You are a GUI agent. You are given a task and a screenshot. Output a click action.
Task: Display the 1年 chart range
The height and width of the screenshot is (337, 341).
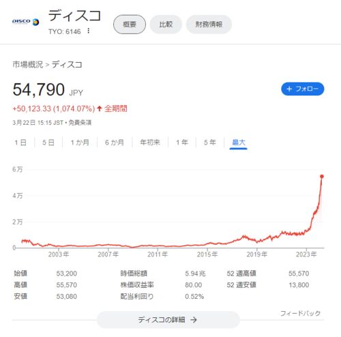[182, 143]
